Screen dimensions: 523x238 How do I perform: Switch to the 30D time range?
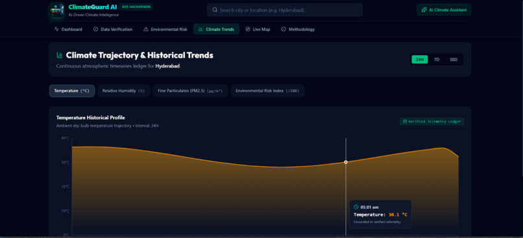pyautogui.click(x=454, y=60)
